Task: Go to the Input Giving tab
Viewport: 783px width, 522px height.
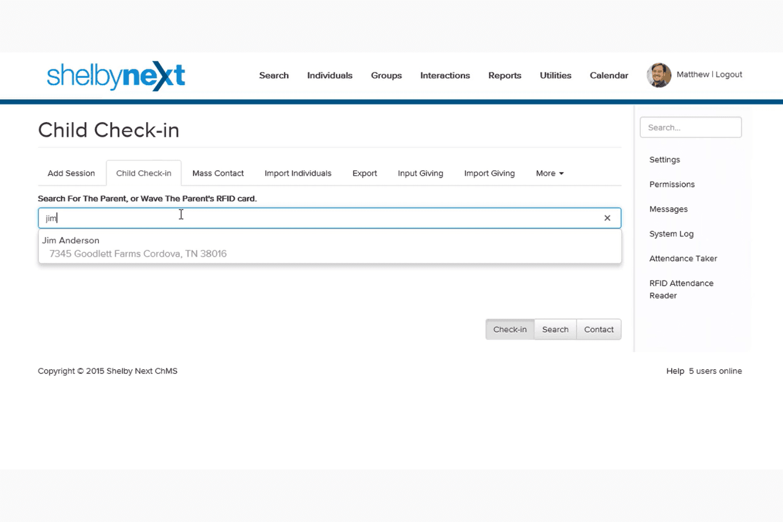Action: pos(421,173)
